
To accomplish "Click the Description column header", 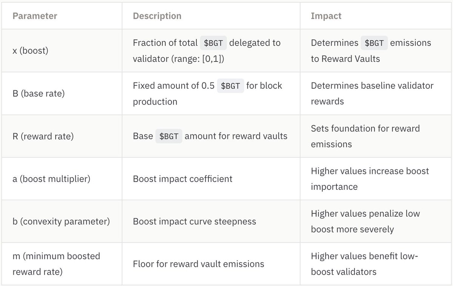I will pos(157,16).
